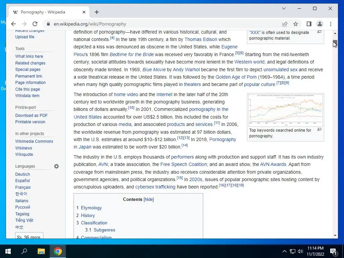Click the forward navigation arrow
Screen dimensions: 344x258
[24, 24]
